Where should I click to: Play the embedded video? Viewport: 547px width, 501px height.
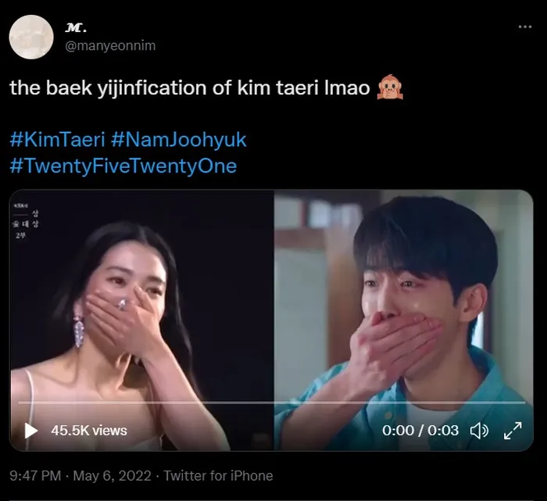pos(30,430)
